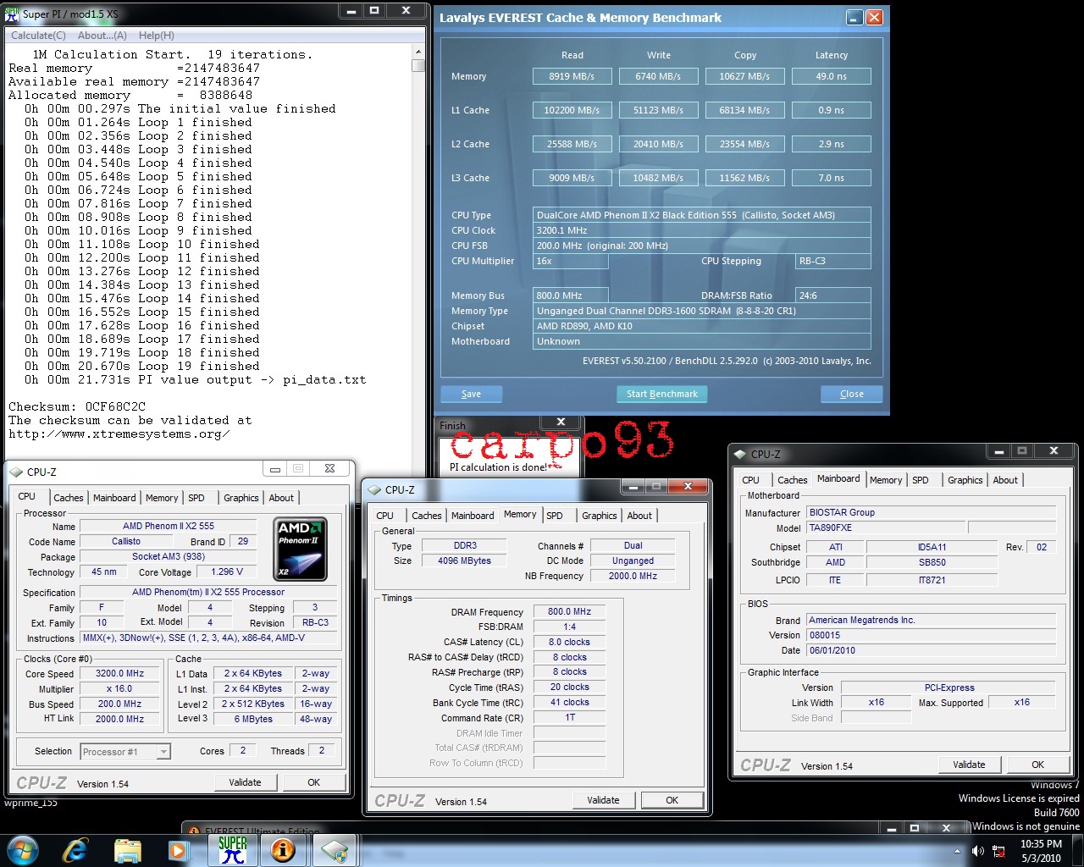Click Close button in EVEREST benchmark
1084x867 pixels.
852,394
